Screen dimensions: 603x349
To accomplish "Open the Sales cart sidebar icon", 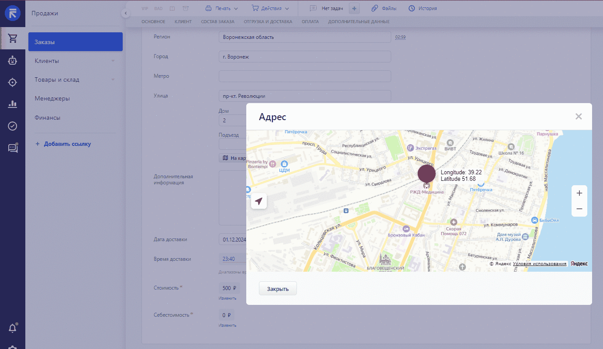I will (13, 38).
